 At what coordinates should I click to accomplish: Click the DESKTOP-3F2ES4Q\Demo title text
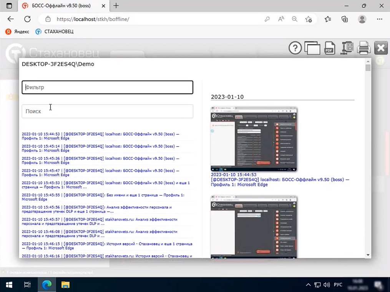click(58, 64)
